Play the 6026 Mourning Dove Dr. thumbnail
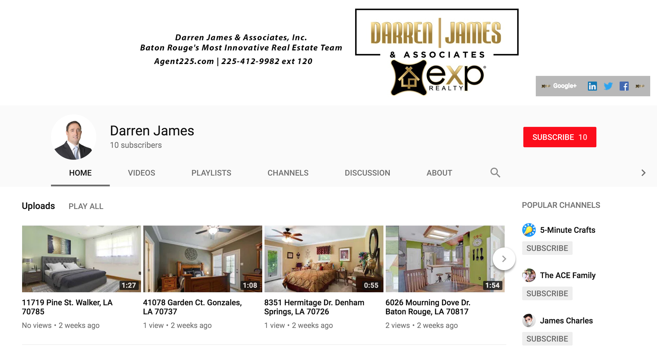The height and width of the screenshot is (354, 657). 445,259
